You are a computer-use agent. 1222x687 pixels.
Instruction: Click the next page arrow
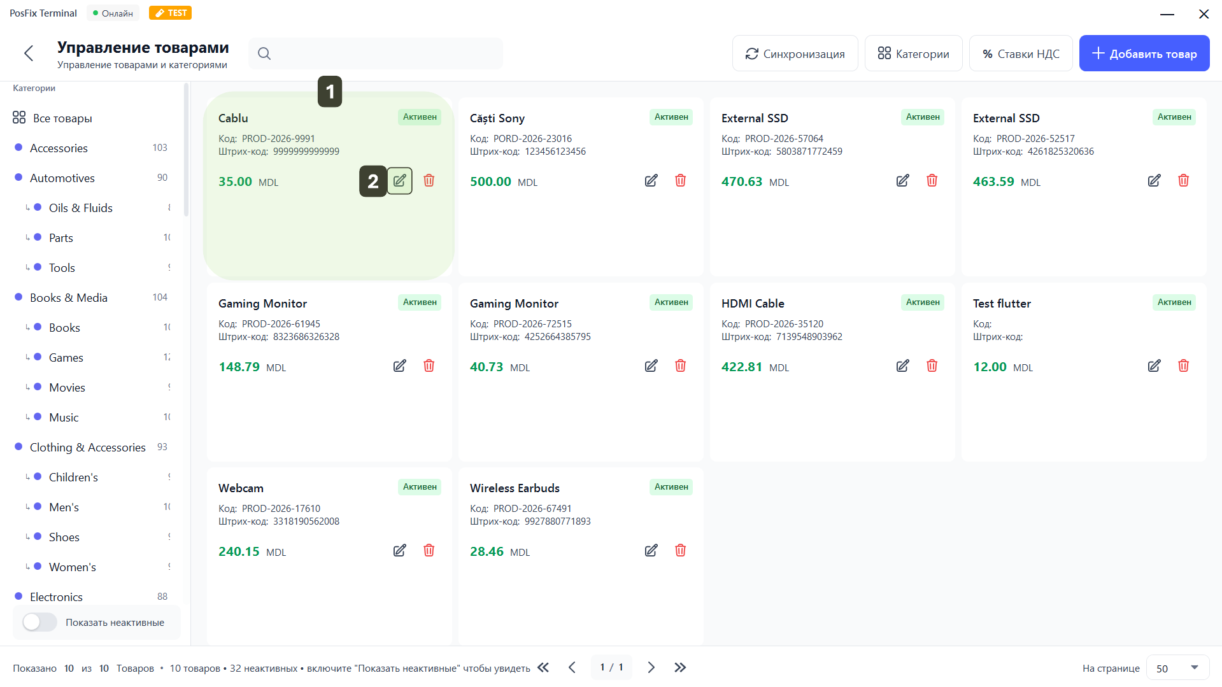pyautogui.click(x=651, y=667)
